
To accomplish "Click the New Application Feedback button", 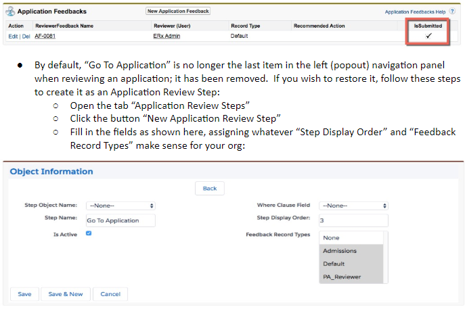I will click(179, 11).
